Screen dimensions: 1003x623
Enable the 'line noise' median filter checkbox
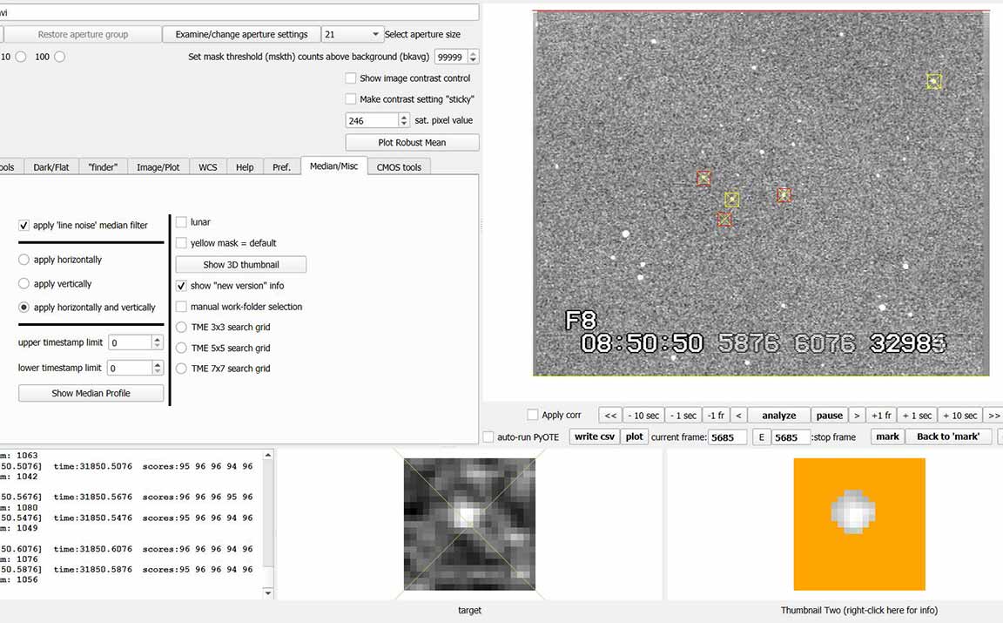pos(24,226)
